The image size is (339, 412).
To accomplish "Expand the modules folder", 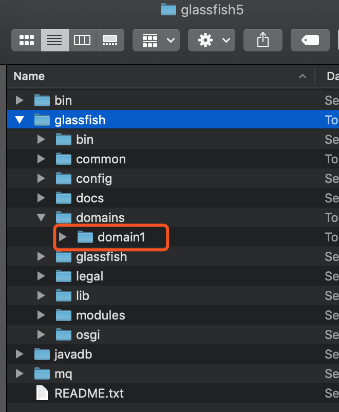I will 42,315.
